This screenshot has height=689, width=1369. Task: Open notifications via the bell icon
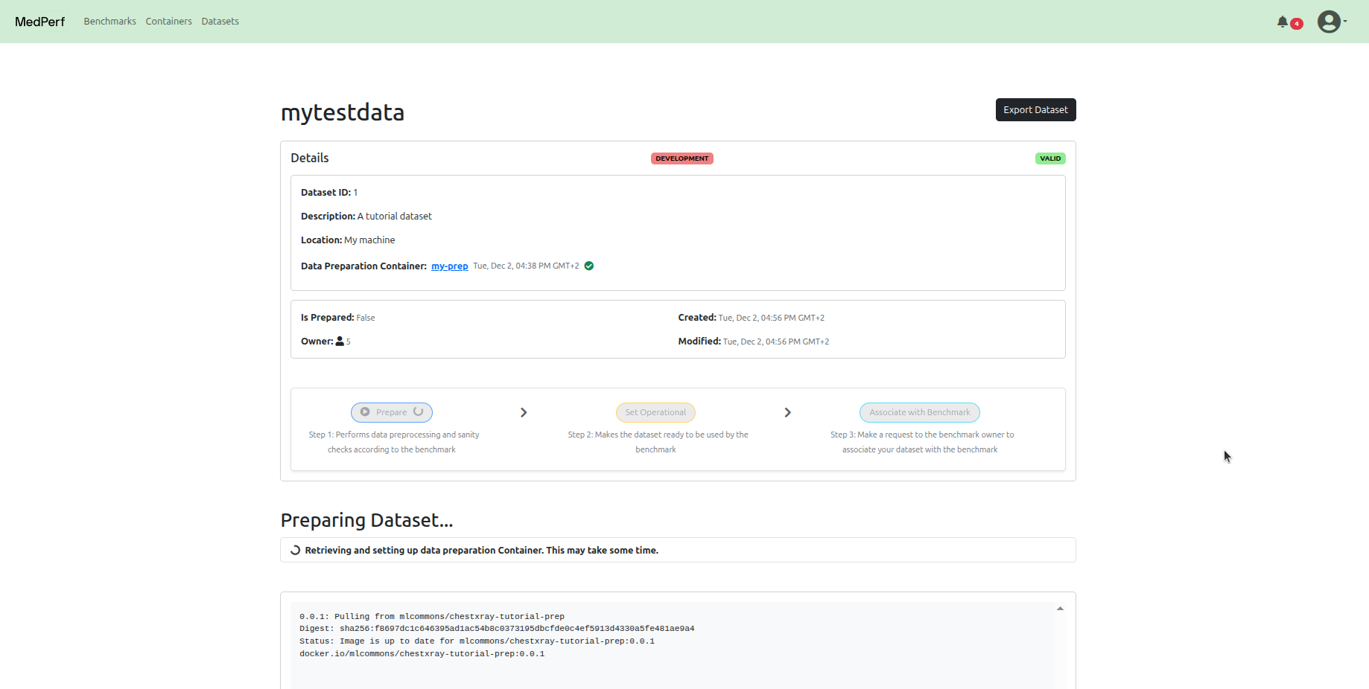click(1282, 22)
